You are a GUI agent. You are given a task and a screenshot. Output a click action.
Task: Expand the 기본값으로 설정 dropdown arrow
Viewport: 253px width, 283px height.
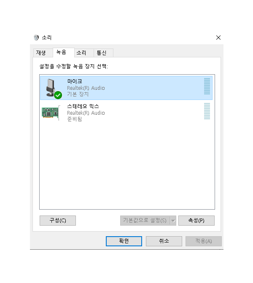pos(173,221)
